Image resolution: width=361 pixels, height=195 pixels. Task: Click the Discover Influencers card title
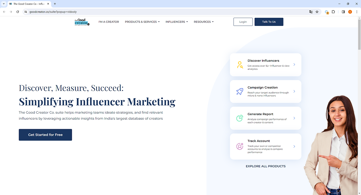263,60
